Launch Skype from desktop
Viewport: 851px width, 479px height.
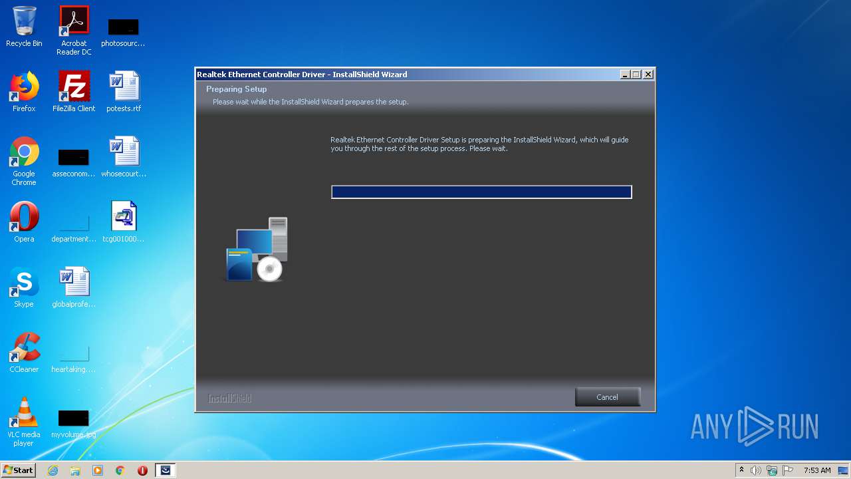[x=24, y=287]
